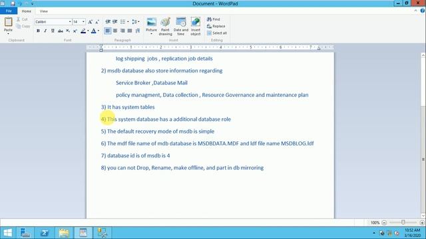The height and width of the screenshot is (239, 426).
Task: Switch to the WordPad taskbar icon
Action: coord(83,233)
